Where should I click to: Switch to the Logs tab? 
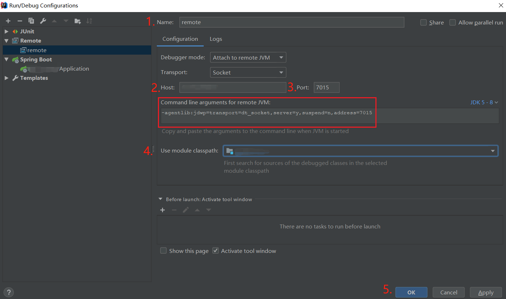216,39
